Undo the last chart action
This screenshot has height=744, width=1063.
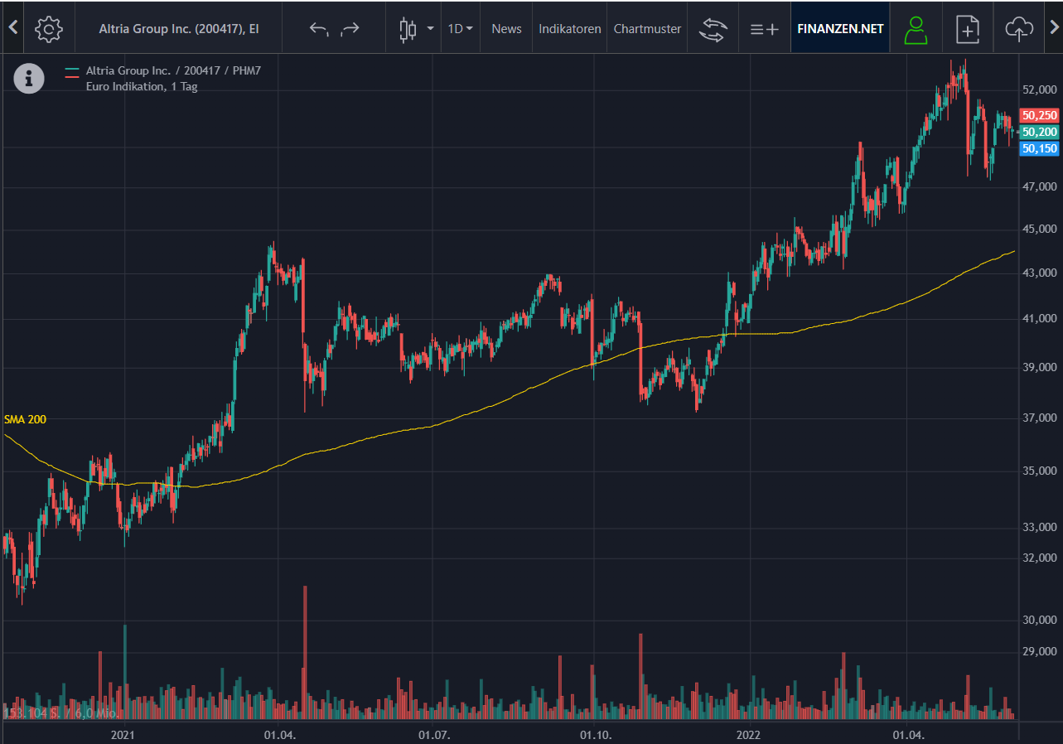pos(319,29)
